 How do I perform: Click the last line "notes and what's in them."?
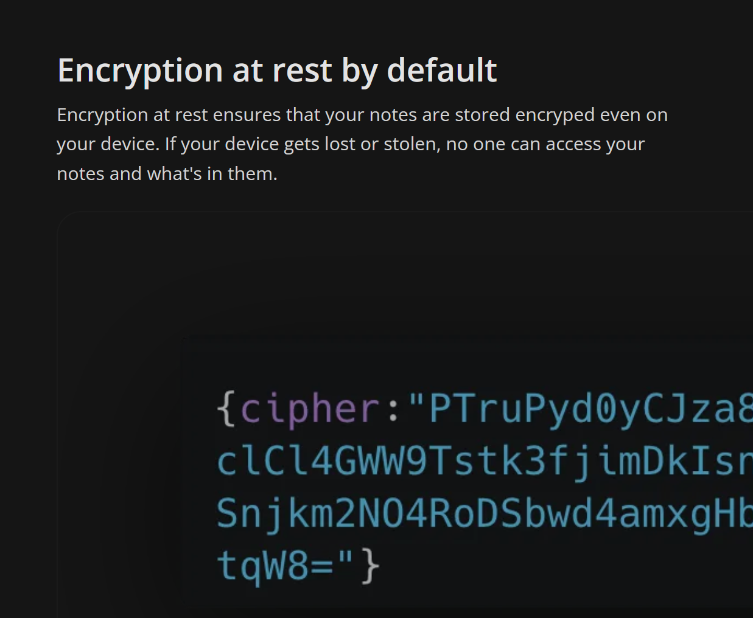pyautogui.click(x=167, y=174)
